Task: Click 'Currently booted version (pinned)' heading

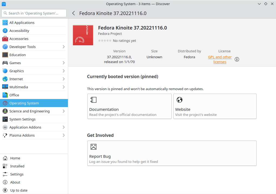Action: pos(123,76)
